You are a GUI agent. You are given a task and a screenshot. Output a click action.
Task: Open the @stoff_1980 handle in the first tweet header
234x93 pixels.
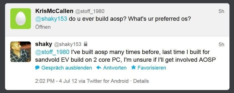click(x=90, y=11)
